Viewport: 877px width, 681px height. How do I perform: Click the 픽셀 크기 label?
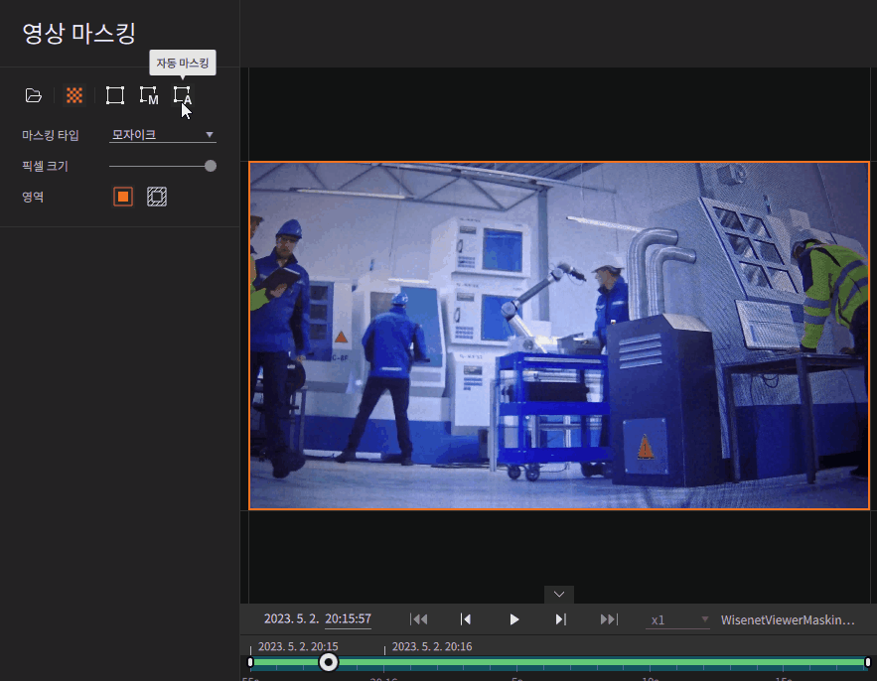click(x=45, y=166)
